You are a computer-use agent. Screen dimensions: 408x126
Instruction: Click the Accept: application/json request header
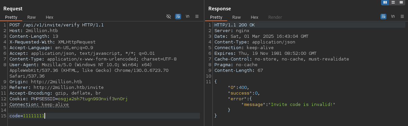click(x=82, y=53)
